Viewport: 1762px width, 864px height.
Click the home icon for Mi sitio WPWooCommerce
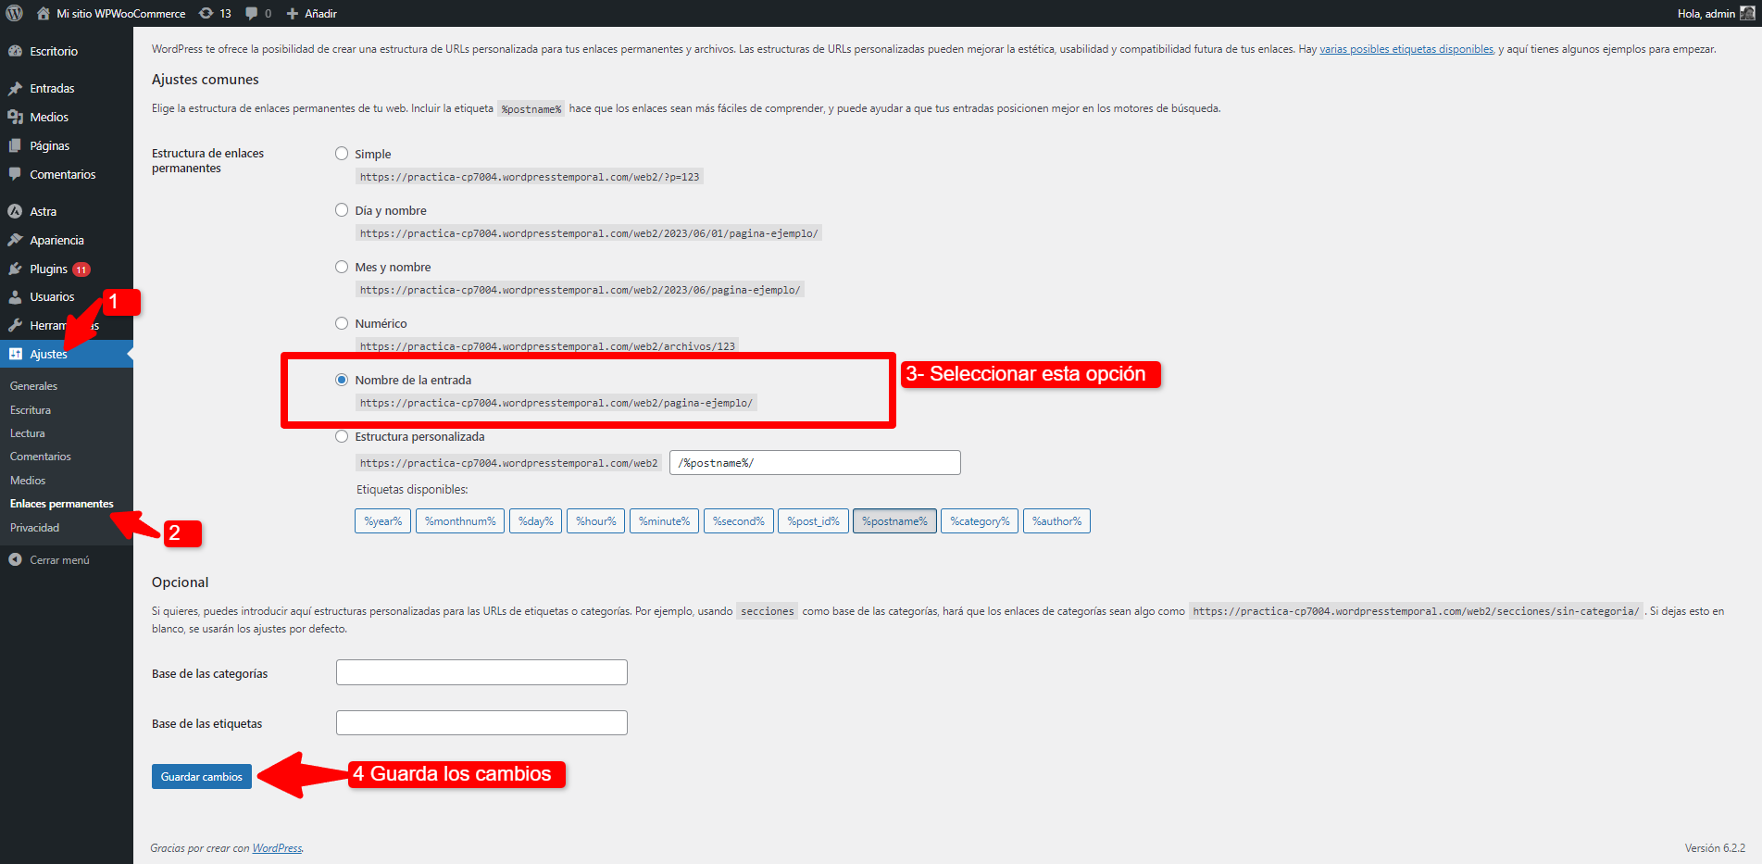(x=43, y=13)
